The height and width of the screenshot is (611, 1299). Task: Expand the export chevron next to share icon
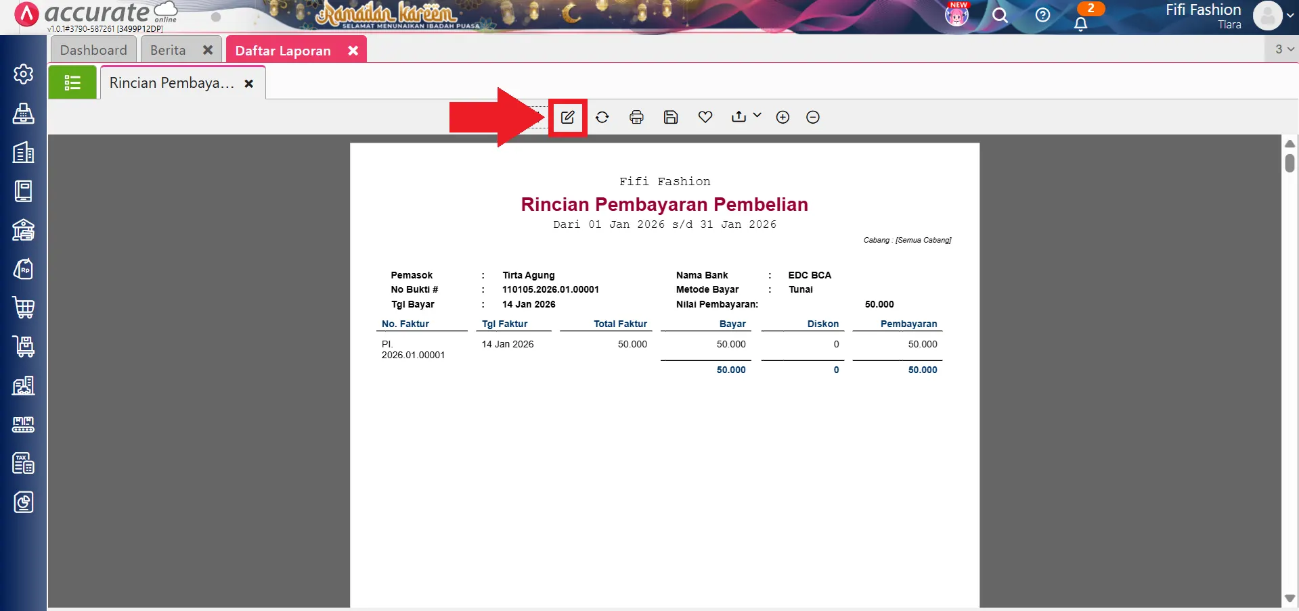[x=756, y=115]
